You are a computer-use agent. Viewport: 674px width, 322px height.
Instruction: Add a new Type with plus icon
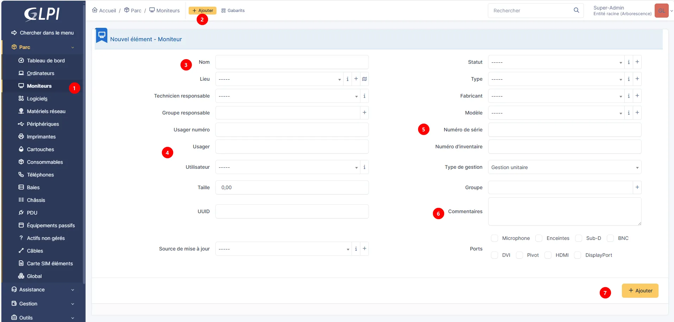pyautogui.click(x=637, y=79)
